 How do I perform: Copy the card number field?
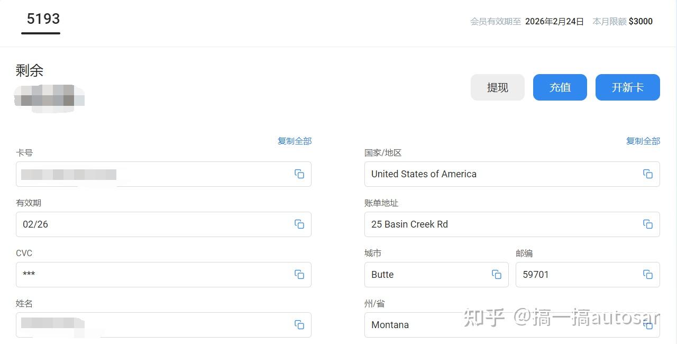click(x=299, y=174)
